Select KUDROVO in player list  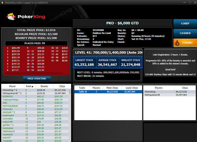(x=35, y=96)
